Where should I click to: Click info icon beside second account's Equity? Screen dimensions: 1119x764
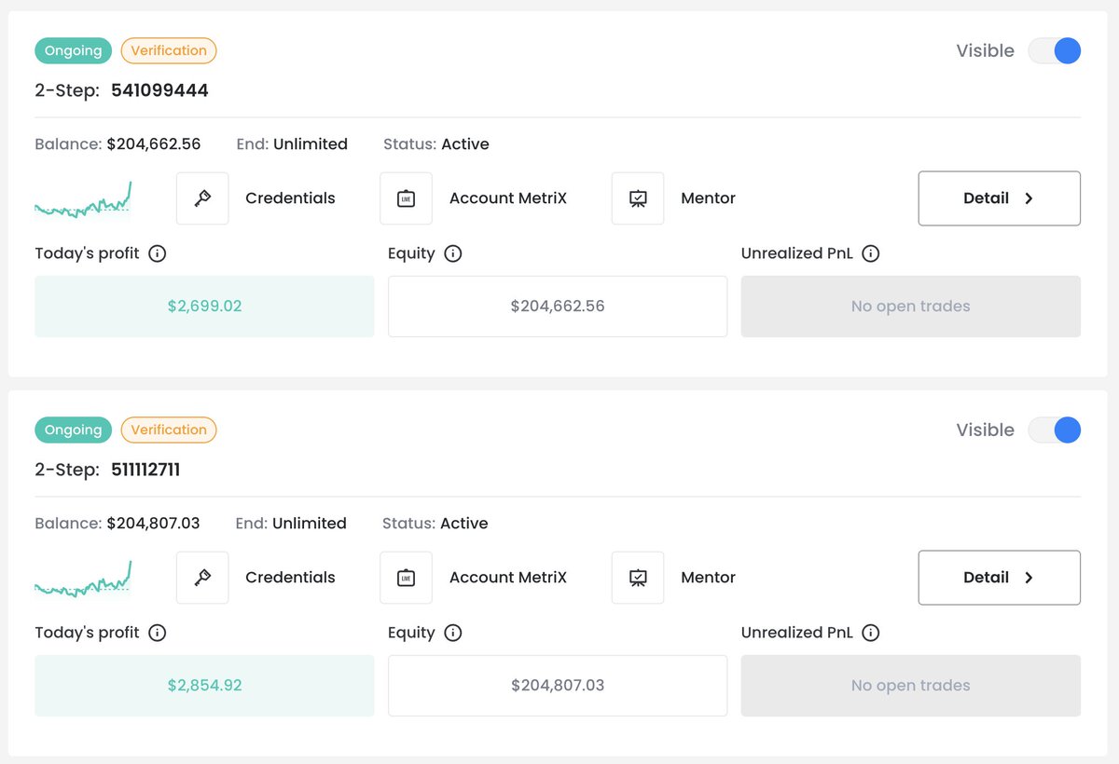[453, 633]
